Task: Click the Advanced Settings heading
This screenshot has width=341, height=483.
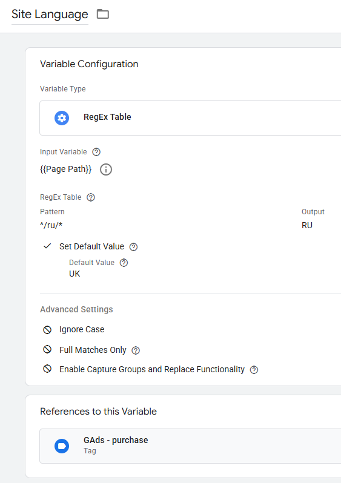Action: point(76,309)
